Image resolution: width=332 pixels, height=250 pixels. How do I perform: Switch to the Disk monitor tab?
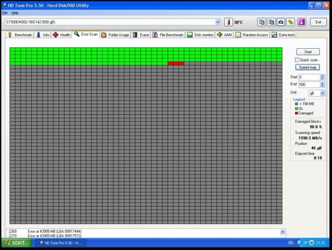(x=200, y=35)
